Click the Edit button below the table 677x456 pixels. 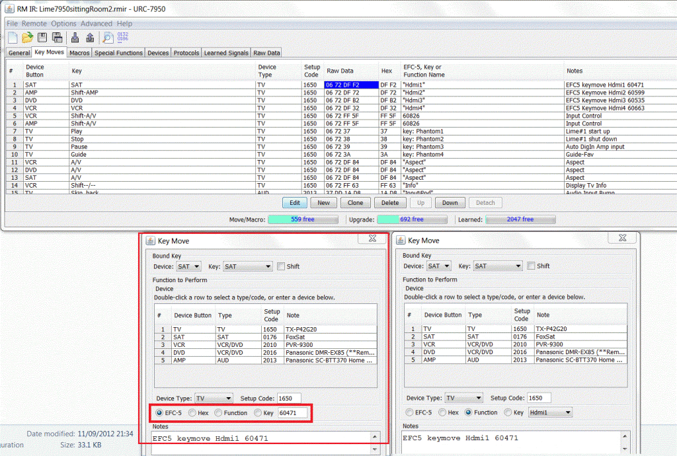(295, 203)
